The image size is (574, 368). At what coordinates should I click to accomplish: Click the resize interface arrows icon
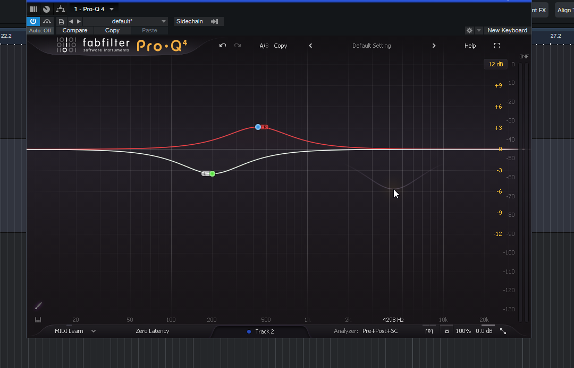pyautogui.click(x=503, y=331)
